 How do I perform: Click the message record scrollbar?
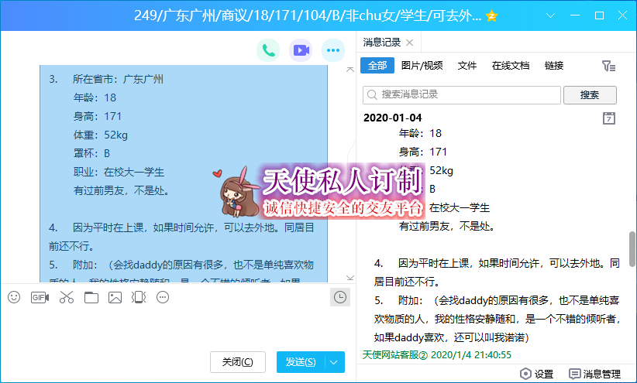(632, 248)
